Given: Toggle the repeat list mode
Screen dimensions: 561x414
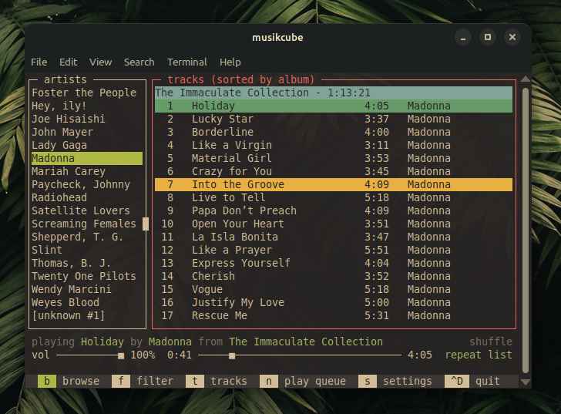Looking at the screenshot, I should click(x=479, y=355).
